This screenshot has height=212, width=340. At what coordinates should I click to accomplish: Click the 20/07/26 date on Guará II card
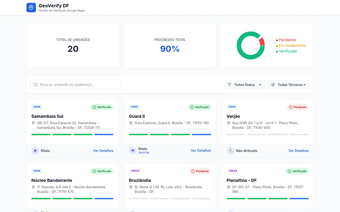pyautogui.click(x=144, y=153)
